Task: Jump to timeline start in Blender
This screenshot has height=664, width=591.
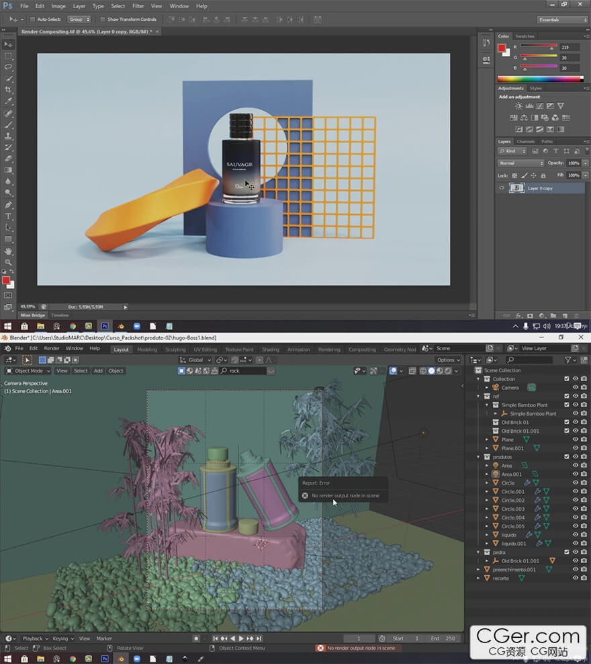Action: [x=216, y=638]
